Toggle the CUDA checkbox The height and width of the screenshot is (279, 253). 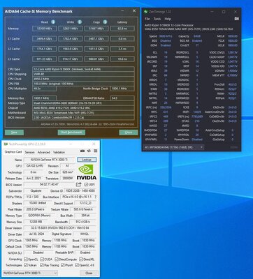point(42,259)
